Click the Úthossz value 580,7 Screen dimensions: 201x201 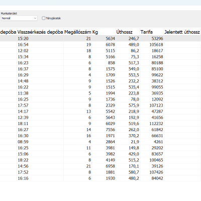coord(134,172)
